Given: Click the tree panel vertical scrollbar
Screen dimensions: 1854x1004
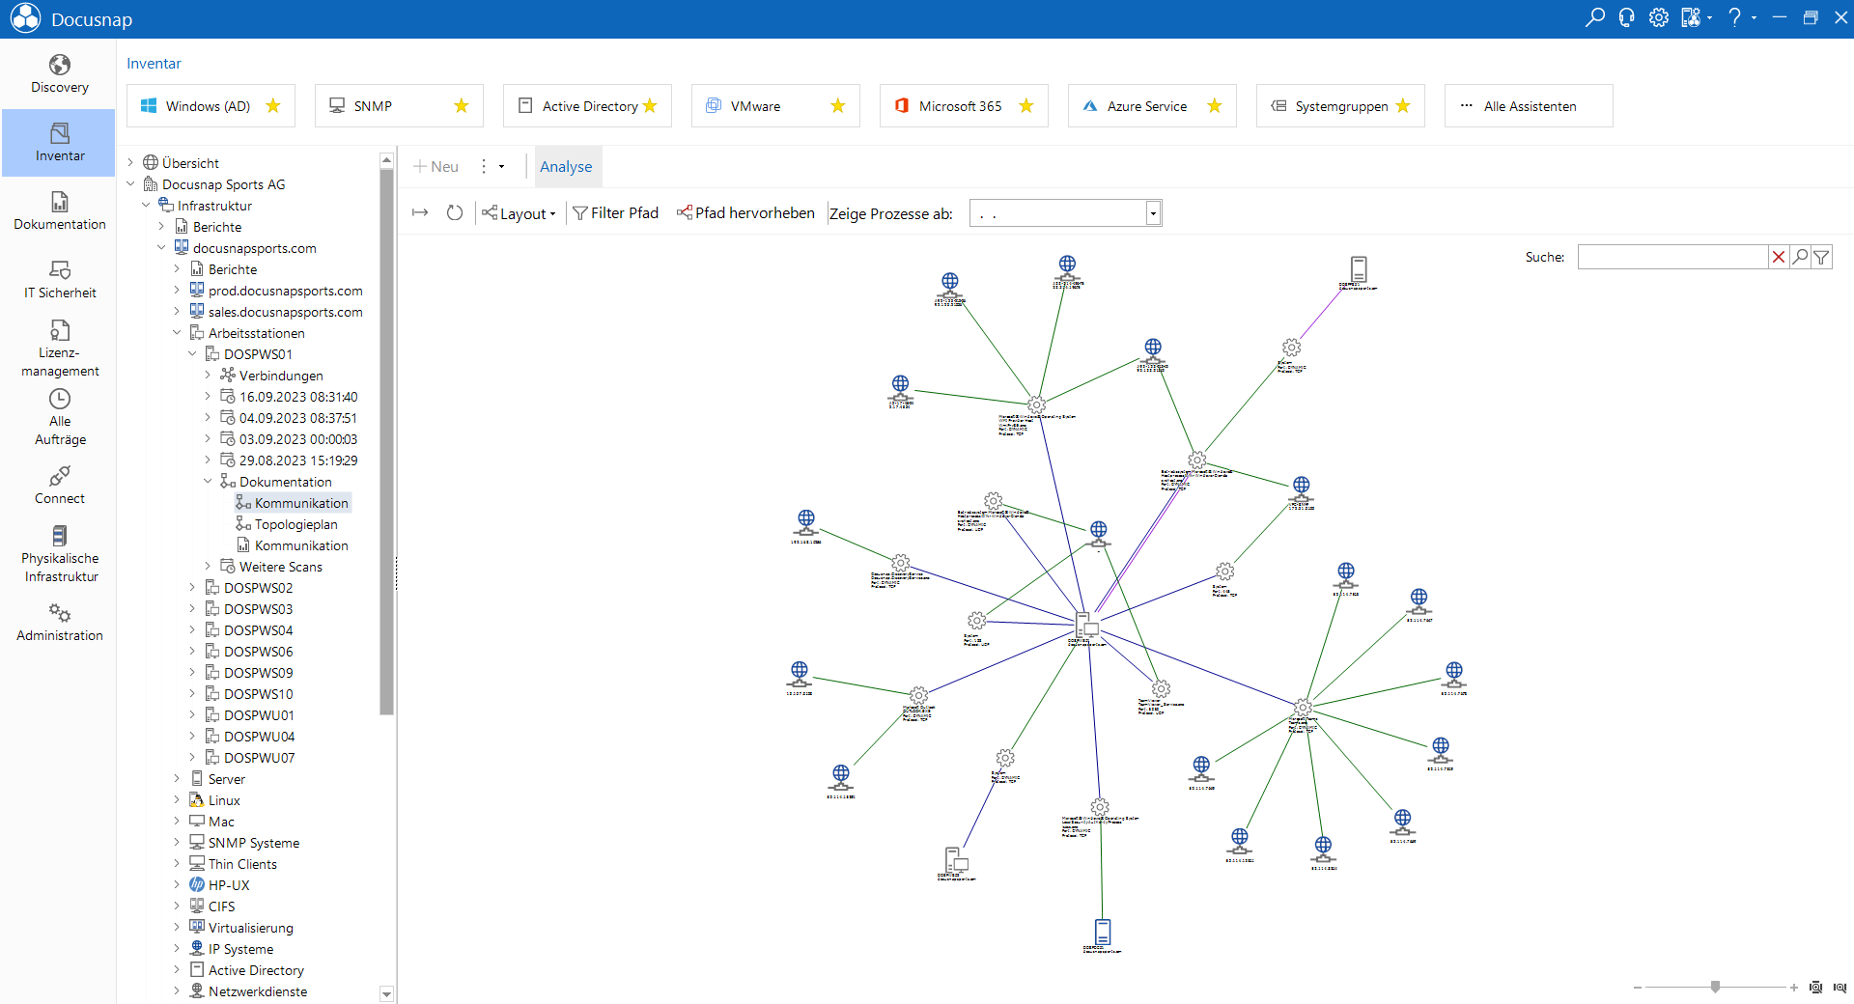Looking at the screenshot, I should coord(386,442).
